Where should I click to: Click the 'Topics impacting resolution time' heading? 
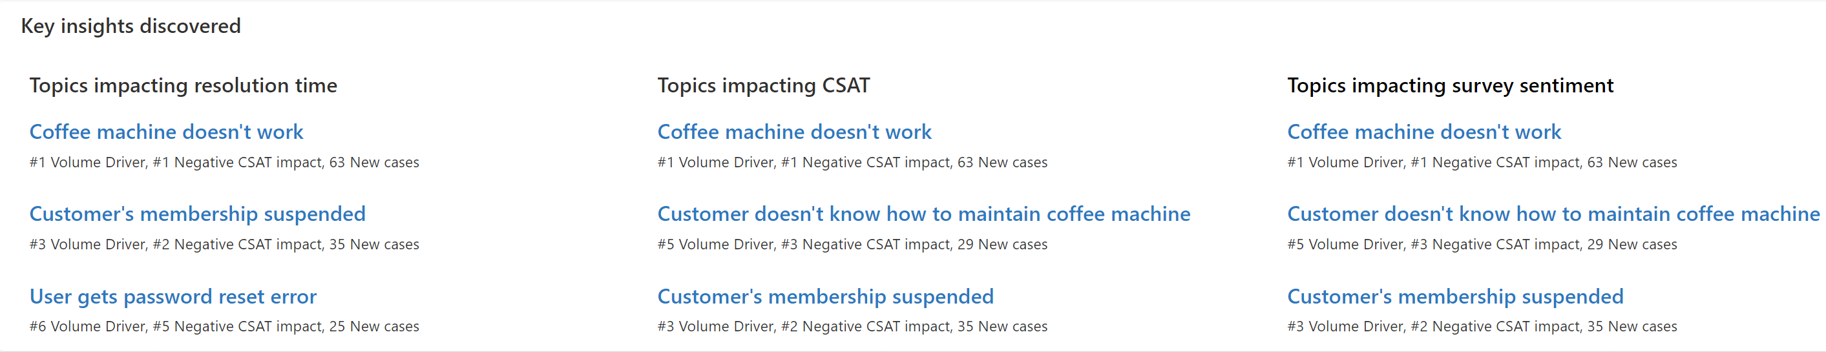(184, 86)
